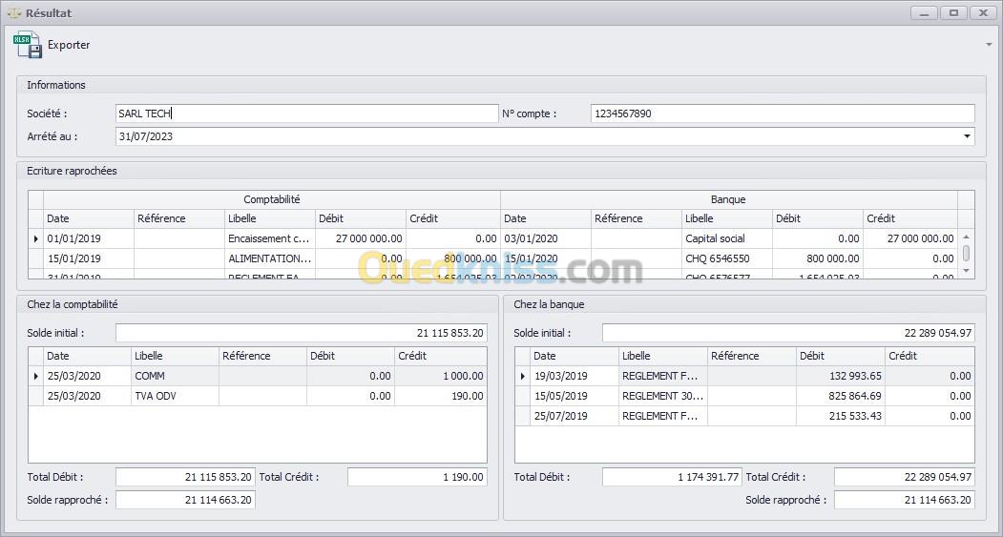Sort by Comptabilité Débit column header

pyautogui.click(x=359, y=218)
